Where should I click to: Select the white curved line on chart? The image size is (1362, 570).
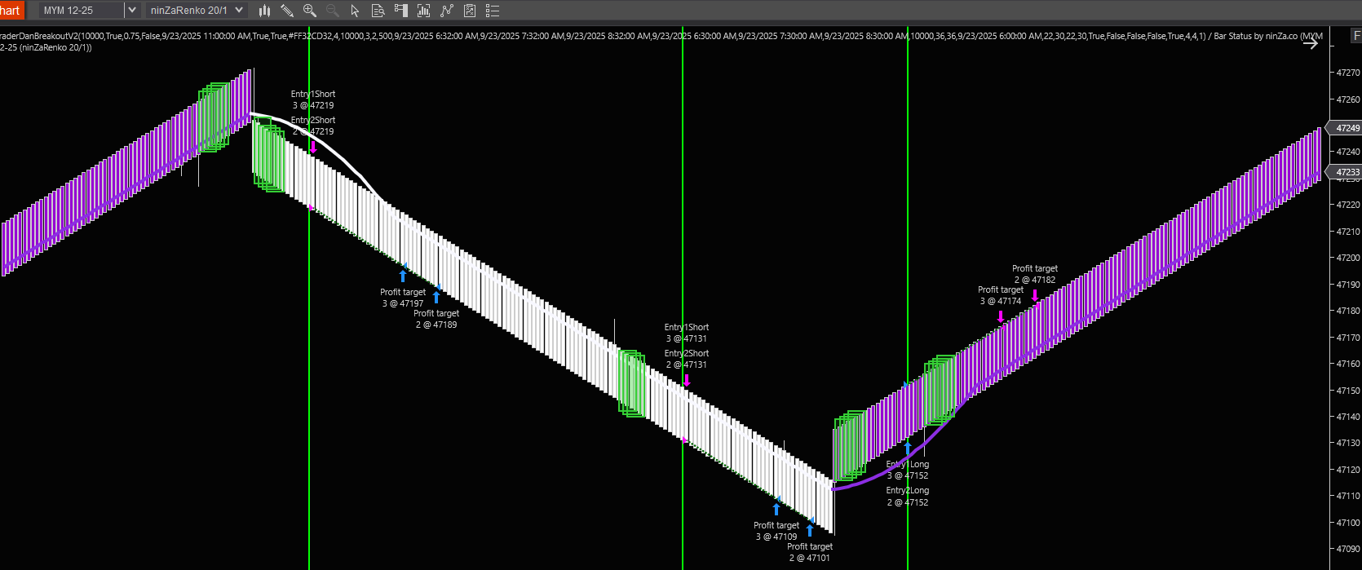click(343, 157)
